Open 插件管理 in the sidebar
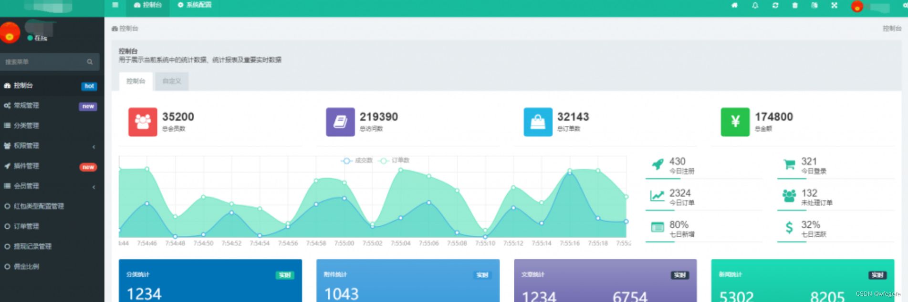 pos(52,166)
